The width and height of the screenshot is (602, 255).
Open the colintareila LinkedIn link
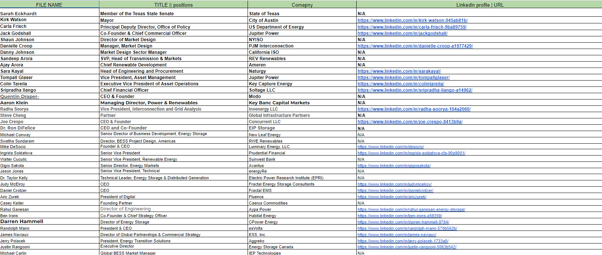[401, 84]
